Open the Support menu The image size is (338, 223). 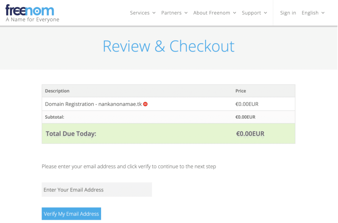[x=255, y=13]
